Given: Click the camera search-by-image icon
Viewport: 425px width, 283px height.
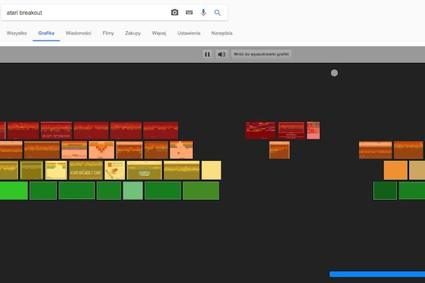Looking at the screenshot, I should (x=175, y=13).
